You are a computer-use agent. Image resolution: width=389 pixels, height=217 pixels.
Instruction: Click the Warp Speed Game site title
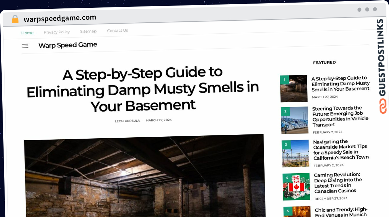[x=68, y=45]
